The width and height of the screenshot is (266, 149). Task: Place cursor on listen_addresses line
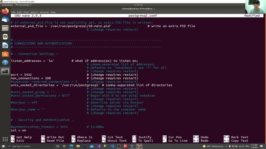[74, 61]
